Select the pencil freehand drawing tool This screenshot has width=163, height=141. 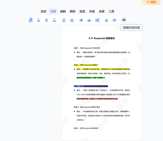pyautogui.click(x=64, y=20)
